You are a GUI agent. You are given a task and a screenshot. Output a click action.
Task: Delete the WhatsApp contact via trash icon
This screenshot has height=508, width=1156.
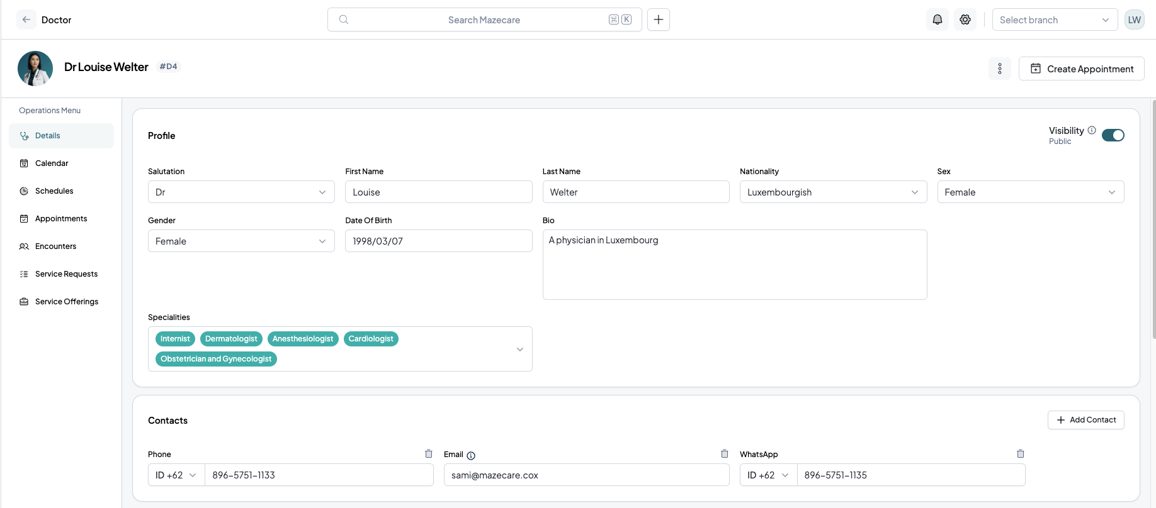(x=1021, y=454)
